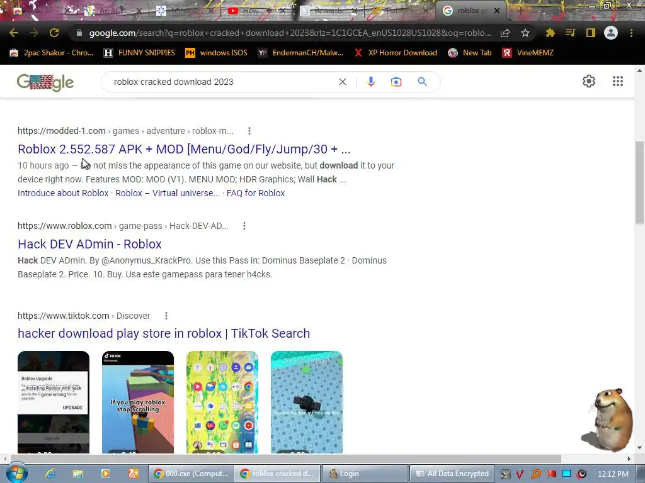Launch Internet Explorer from taskbar
This screenshot has width=645, height=483.
pos(50,474)
